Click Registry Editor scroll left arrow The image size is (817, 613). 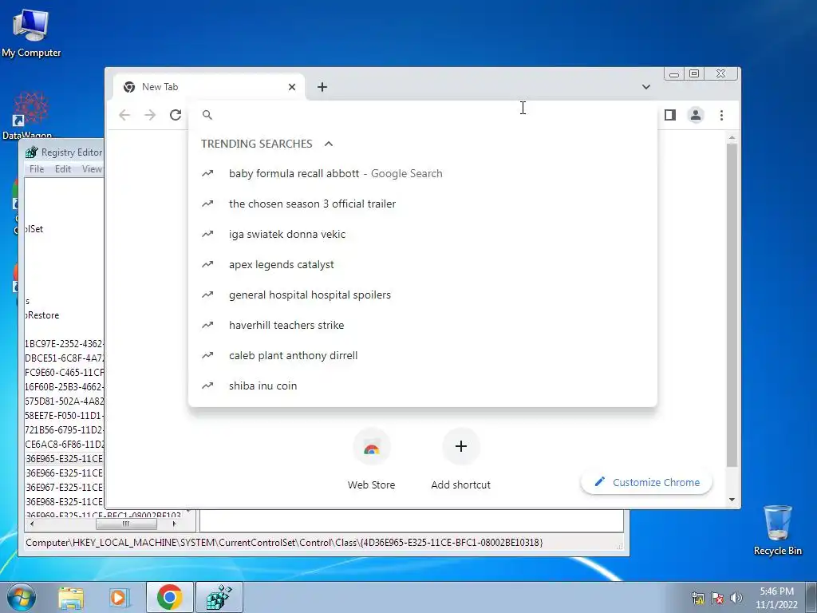click(32, 524)
